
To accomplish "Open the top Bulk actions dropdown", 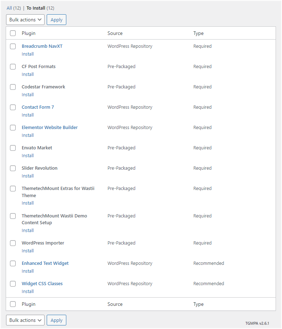I will [x=25, y=20].
